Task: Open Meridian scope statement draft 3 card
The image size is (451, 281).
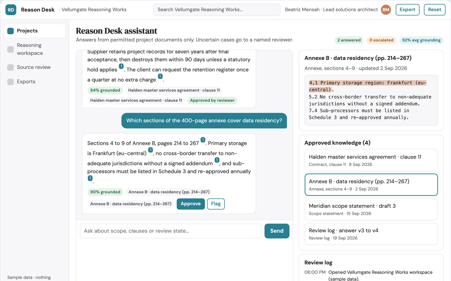Action: point(371,209)
